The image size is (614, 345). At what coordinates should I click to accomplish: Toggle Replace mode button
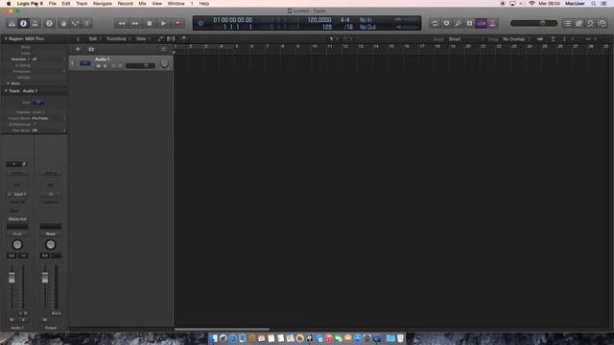pos(446,23)
